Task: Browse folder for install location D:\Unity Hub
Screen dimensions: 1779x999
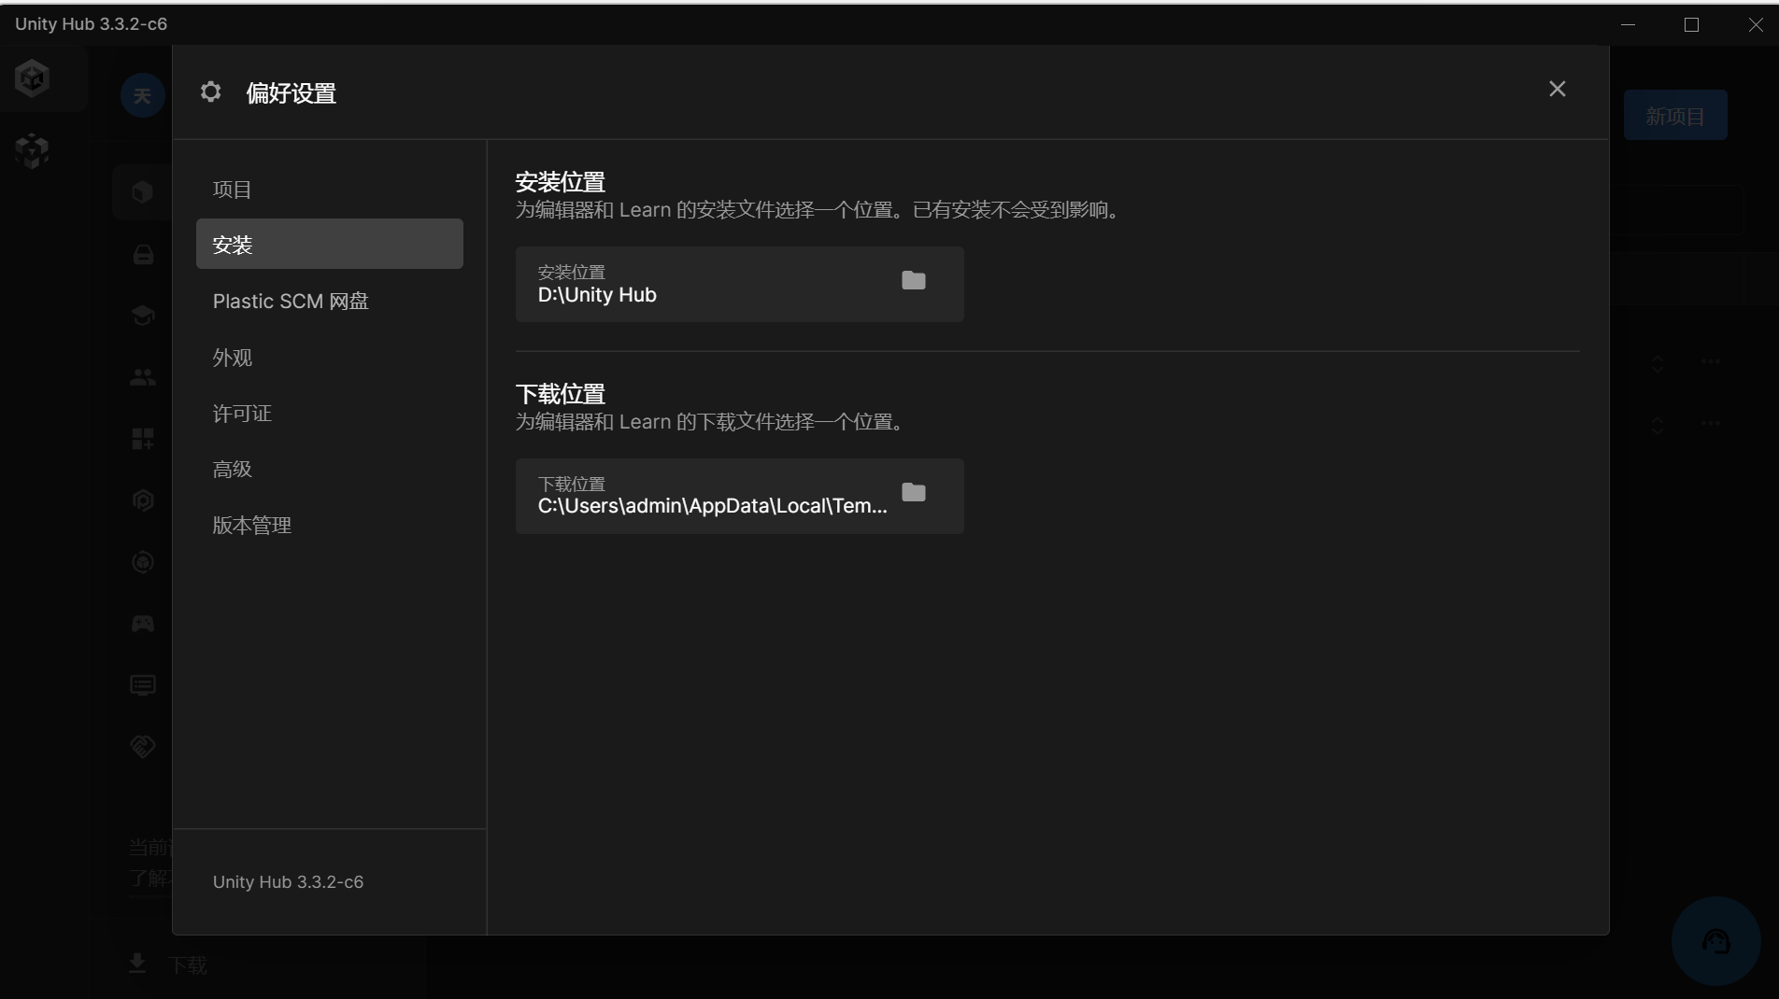Action: click(913, 280)
